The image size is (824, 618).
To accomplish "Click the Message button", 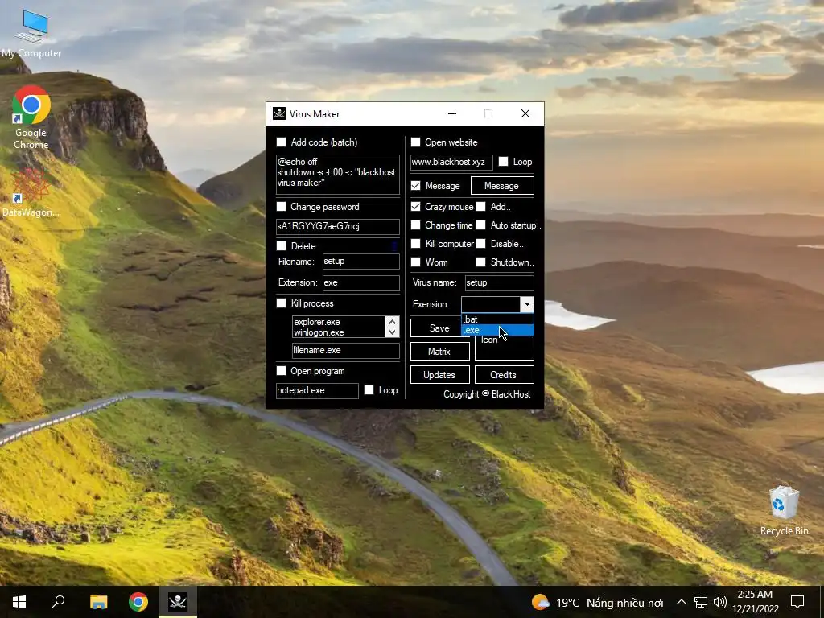I will [502, 186].
